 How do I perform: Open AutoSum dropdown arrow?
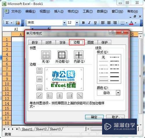click(x=12, y=23)
